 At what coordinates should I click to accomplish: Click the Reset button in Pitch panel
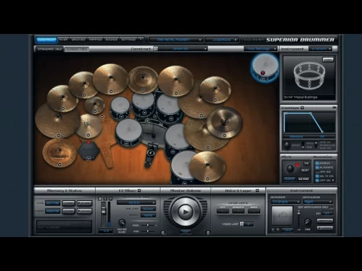click(305, 170)
